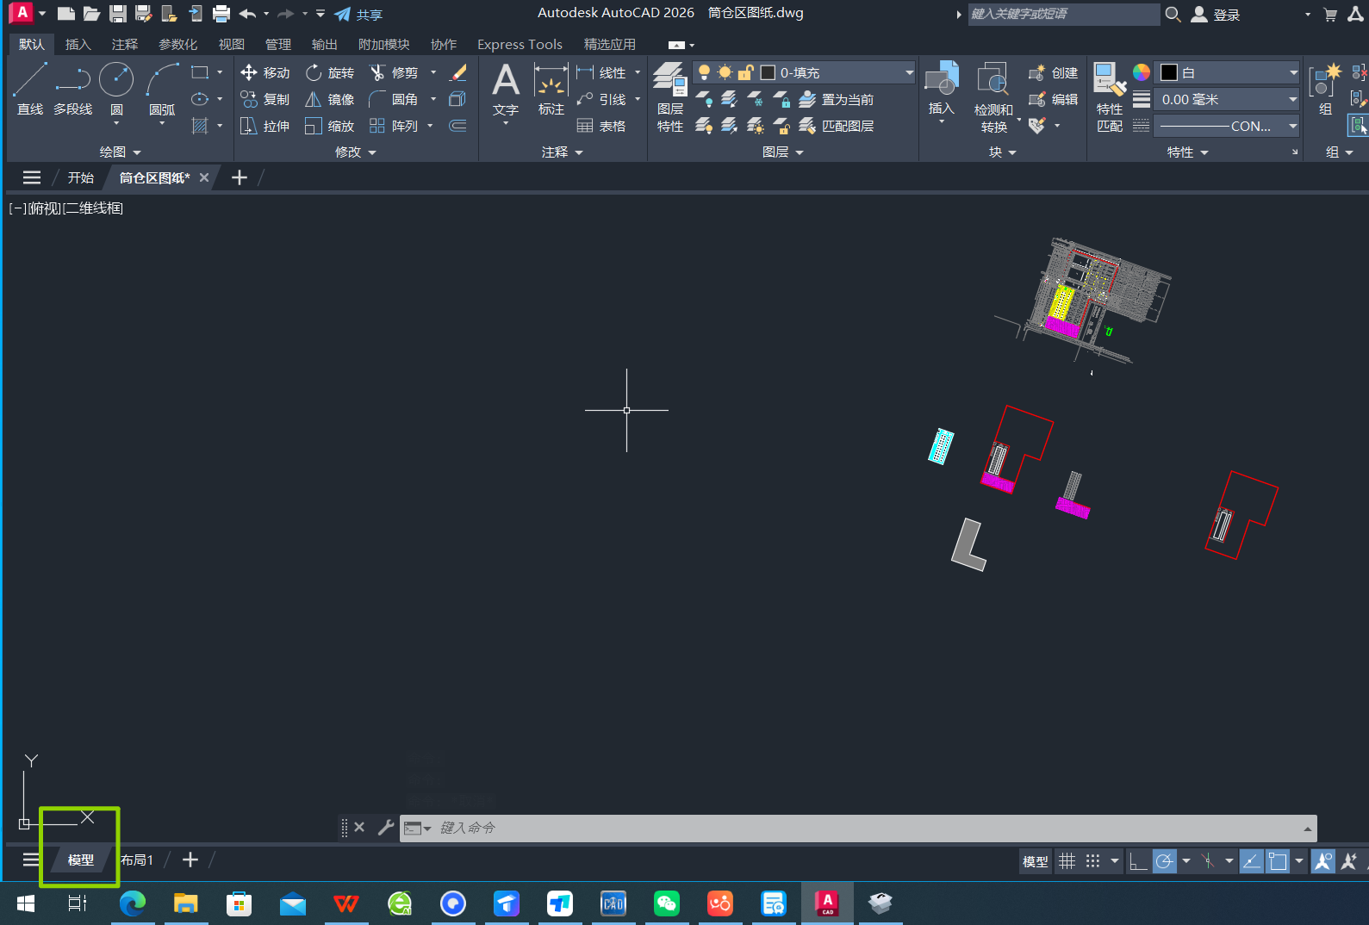Click the 插入 (Insert) block icon
This screenshot has height=925, width=1369.
click(x=942, y=89)
